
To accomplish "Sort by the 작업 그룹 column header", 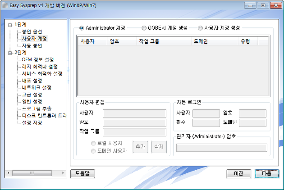I will (164, 41).
